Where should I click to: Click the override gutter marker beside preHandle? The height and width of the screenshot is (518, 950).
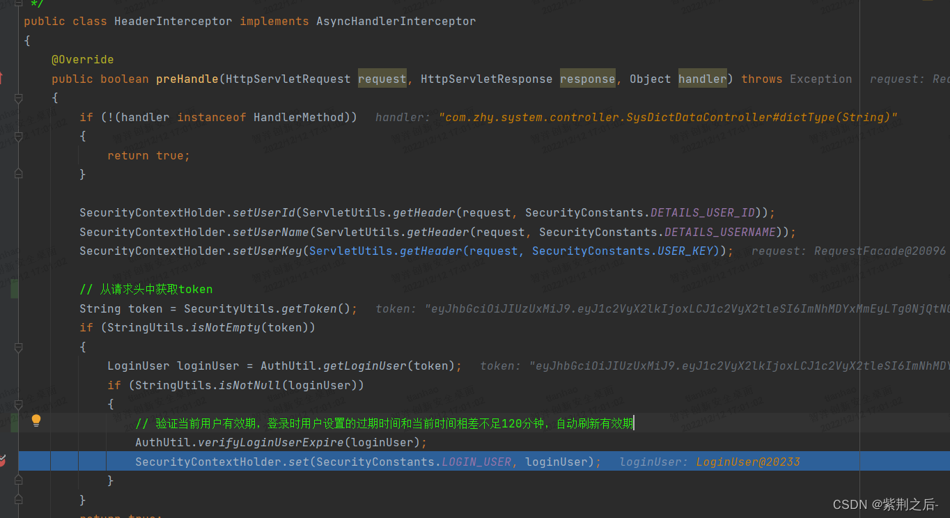click(x=2, y=78)
